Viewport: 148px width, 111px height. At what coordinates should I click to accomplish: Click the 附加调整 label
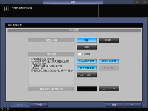click(x=51, y=54)
